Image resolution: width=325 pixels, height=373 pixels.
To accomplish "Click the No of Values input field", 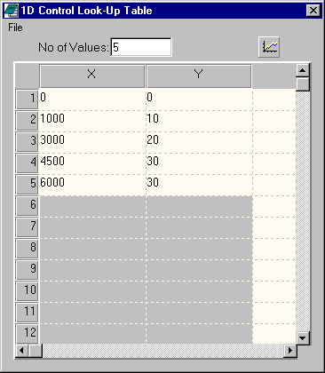I will click(141, 47).
